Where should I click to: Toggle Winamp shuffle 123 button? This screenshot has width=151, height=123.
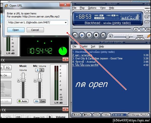click(x=147, y=22)
